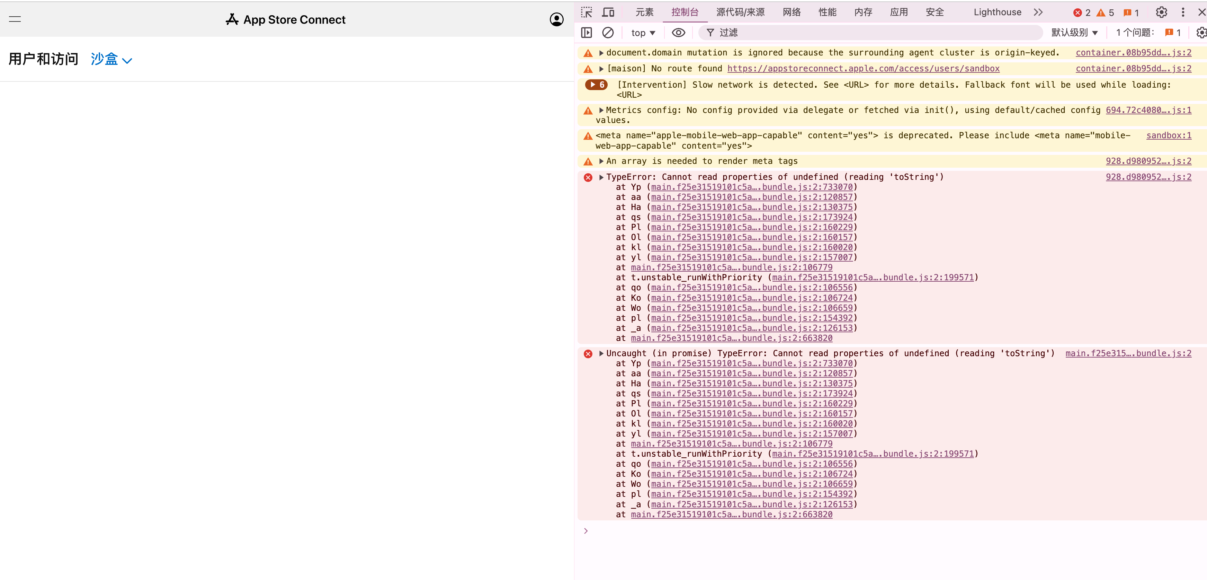Expand the 沙盒 sandbox dropdown
Viewport: 1207px width, 580px height.
pos(111,60)
